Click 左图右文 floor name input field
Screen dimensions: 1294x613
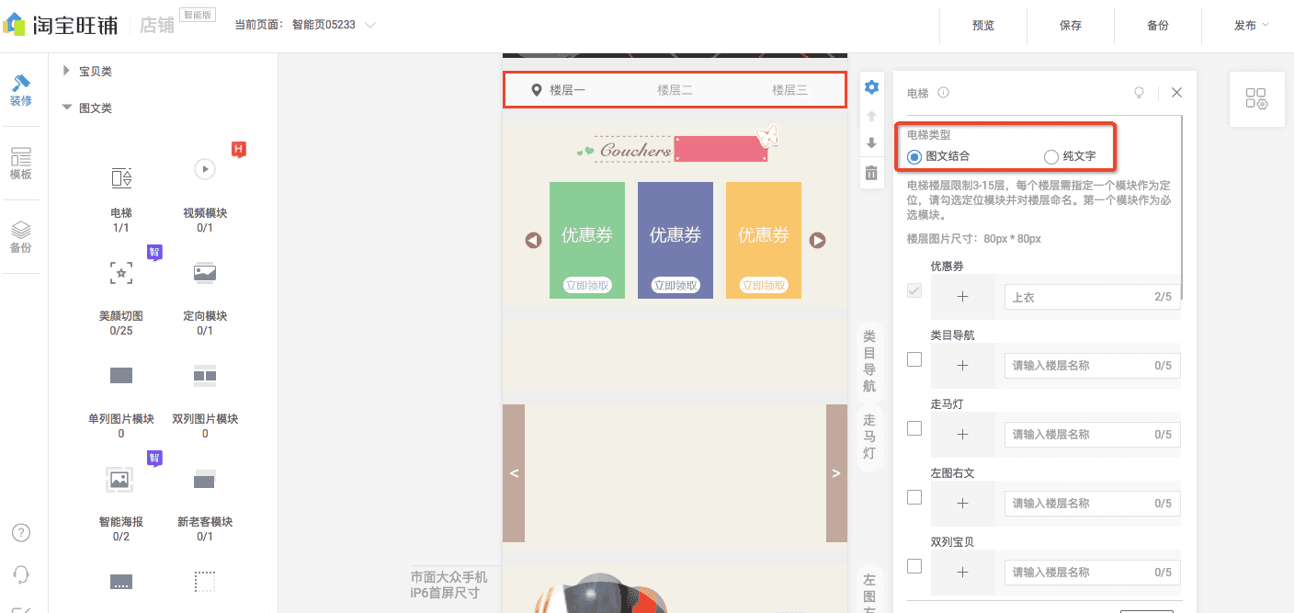point(1092,504)
